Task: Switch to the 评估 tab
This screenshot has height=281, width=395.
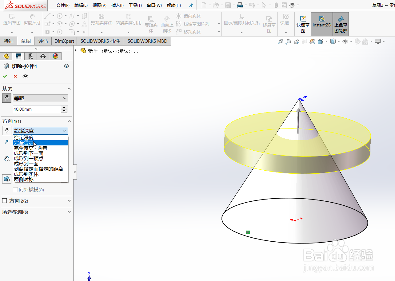Action: [x=43, y=41]
